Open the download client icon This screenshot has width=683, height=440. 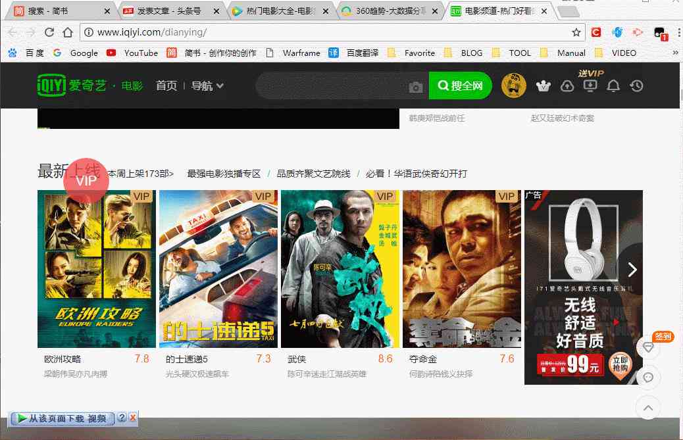point(590,86)
